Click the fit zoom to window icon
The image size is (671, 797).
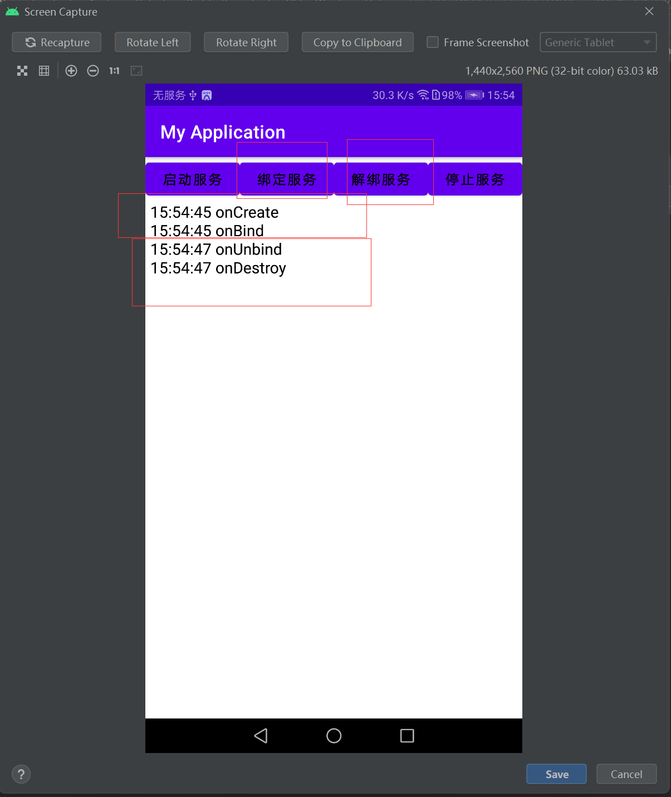pyautogui.click(x=136, y=71)
